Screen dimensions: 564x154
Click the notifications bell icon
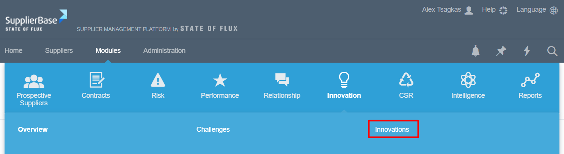(x=475, y=51)
